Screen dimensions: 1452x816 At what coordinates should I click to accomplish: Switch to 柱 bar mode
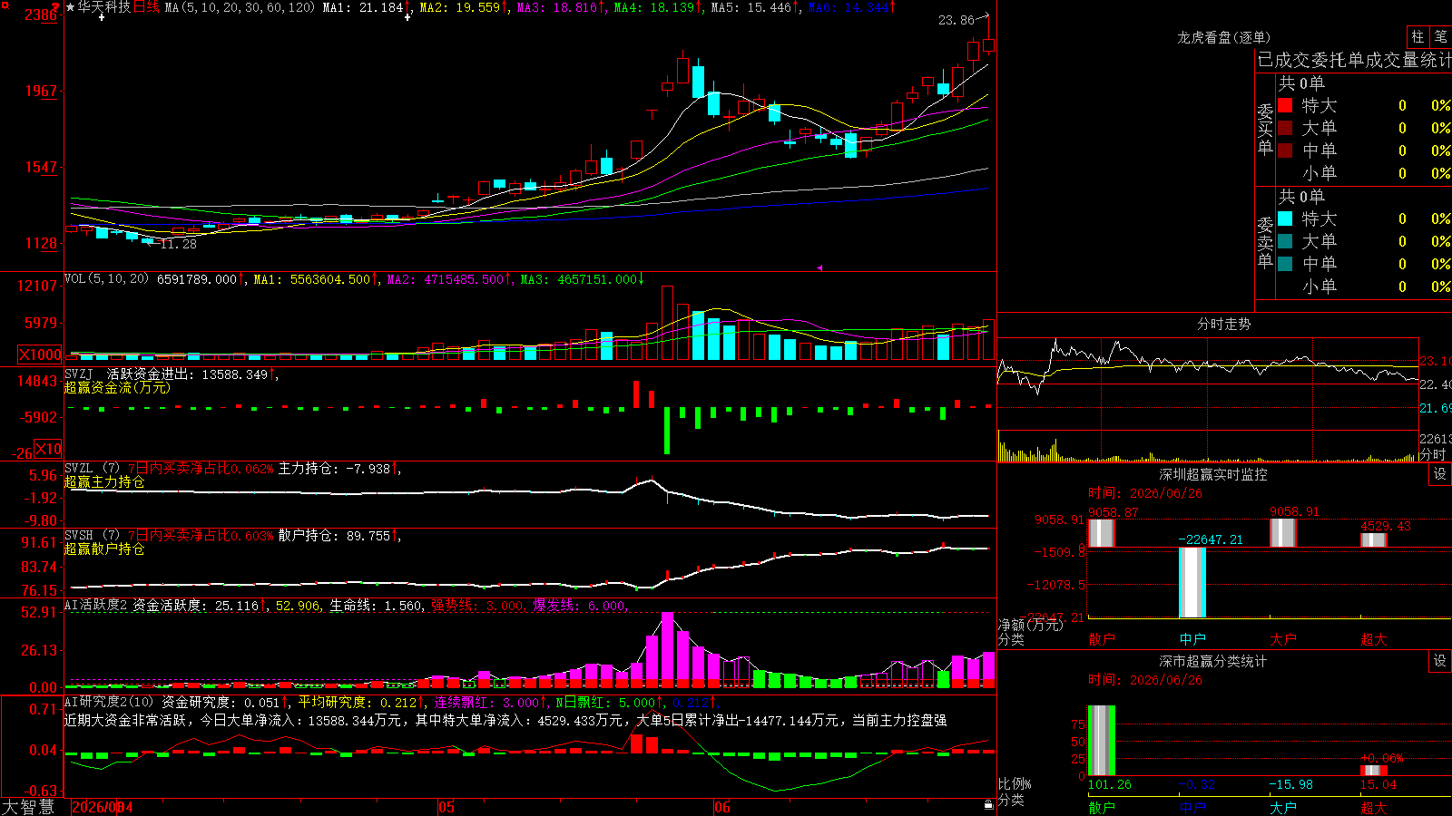pos(1418,37)
